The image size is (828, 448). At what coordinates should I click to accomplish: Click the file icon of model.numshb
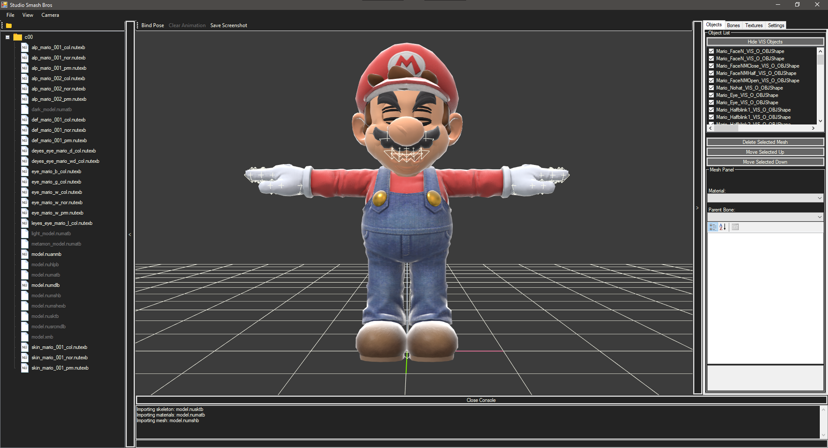point(25,296)
